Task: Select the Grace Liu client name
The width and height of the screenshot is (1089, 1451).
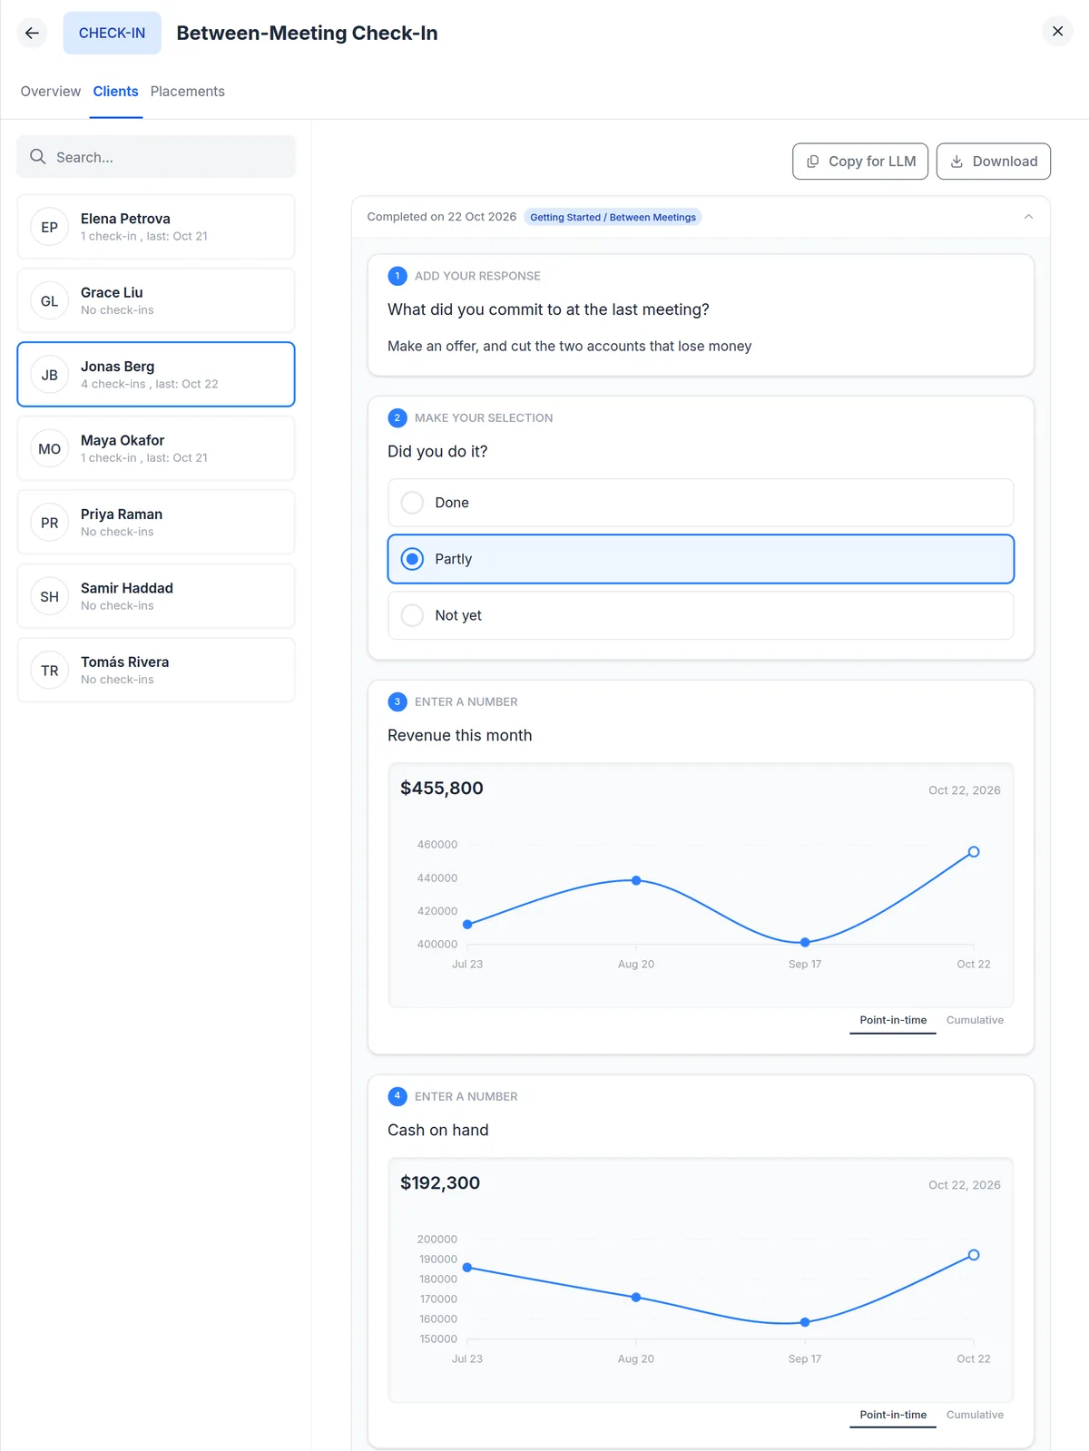Action: click(x=112, y=292)
